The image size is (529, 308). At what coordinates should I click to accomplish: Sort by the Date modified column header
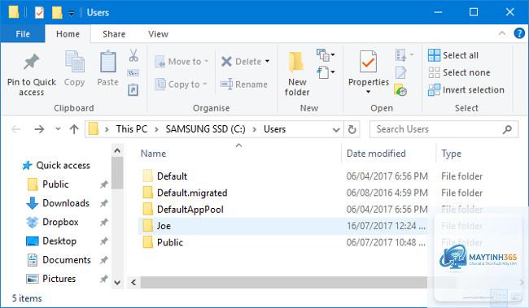pyautogui.click(x=376, y=154)
